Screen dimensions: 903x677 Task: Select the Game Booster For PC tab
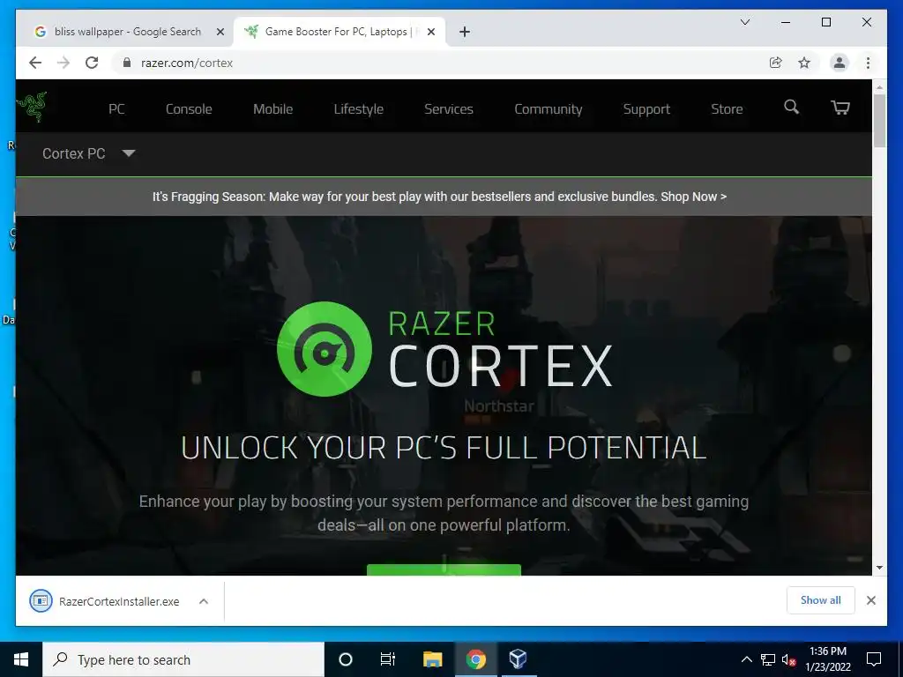340,32
